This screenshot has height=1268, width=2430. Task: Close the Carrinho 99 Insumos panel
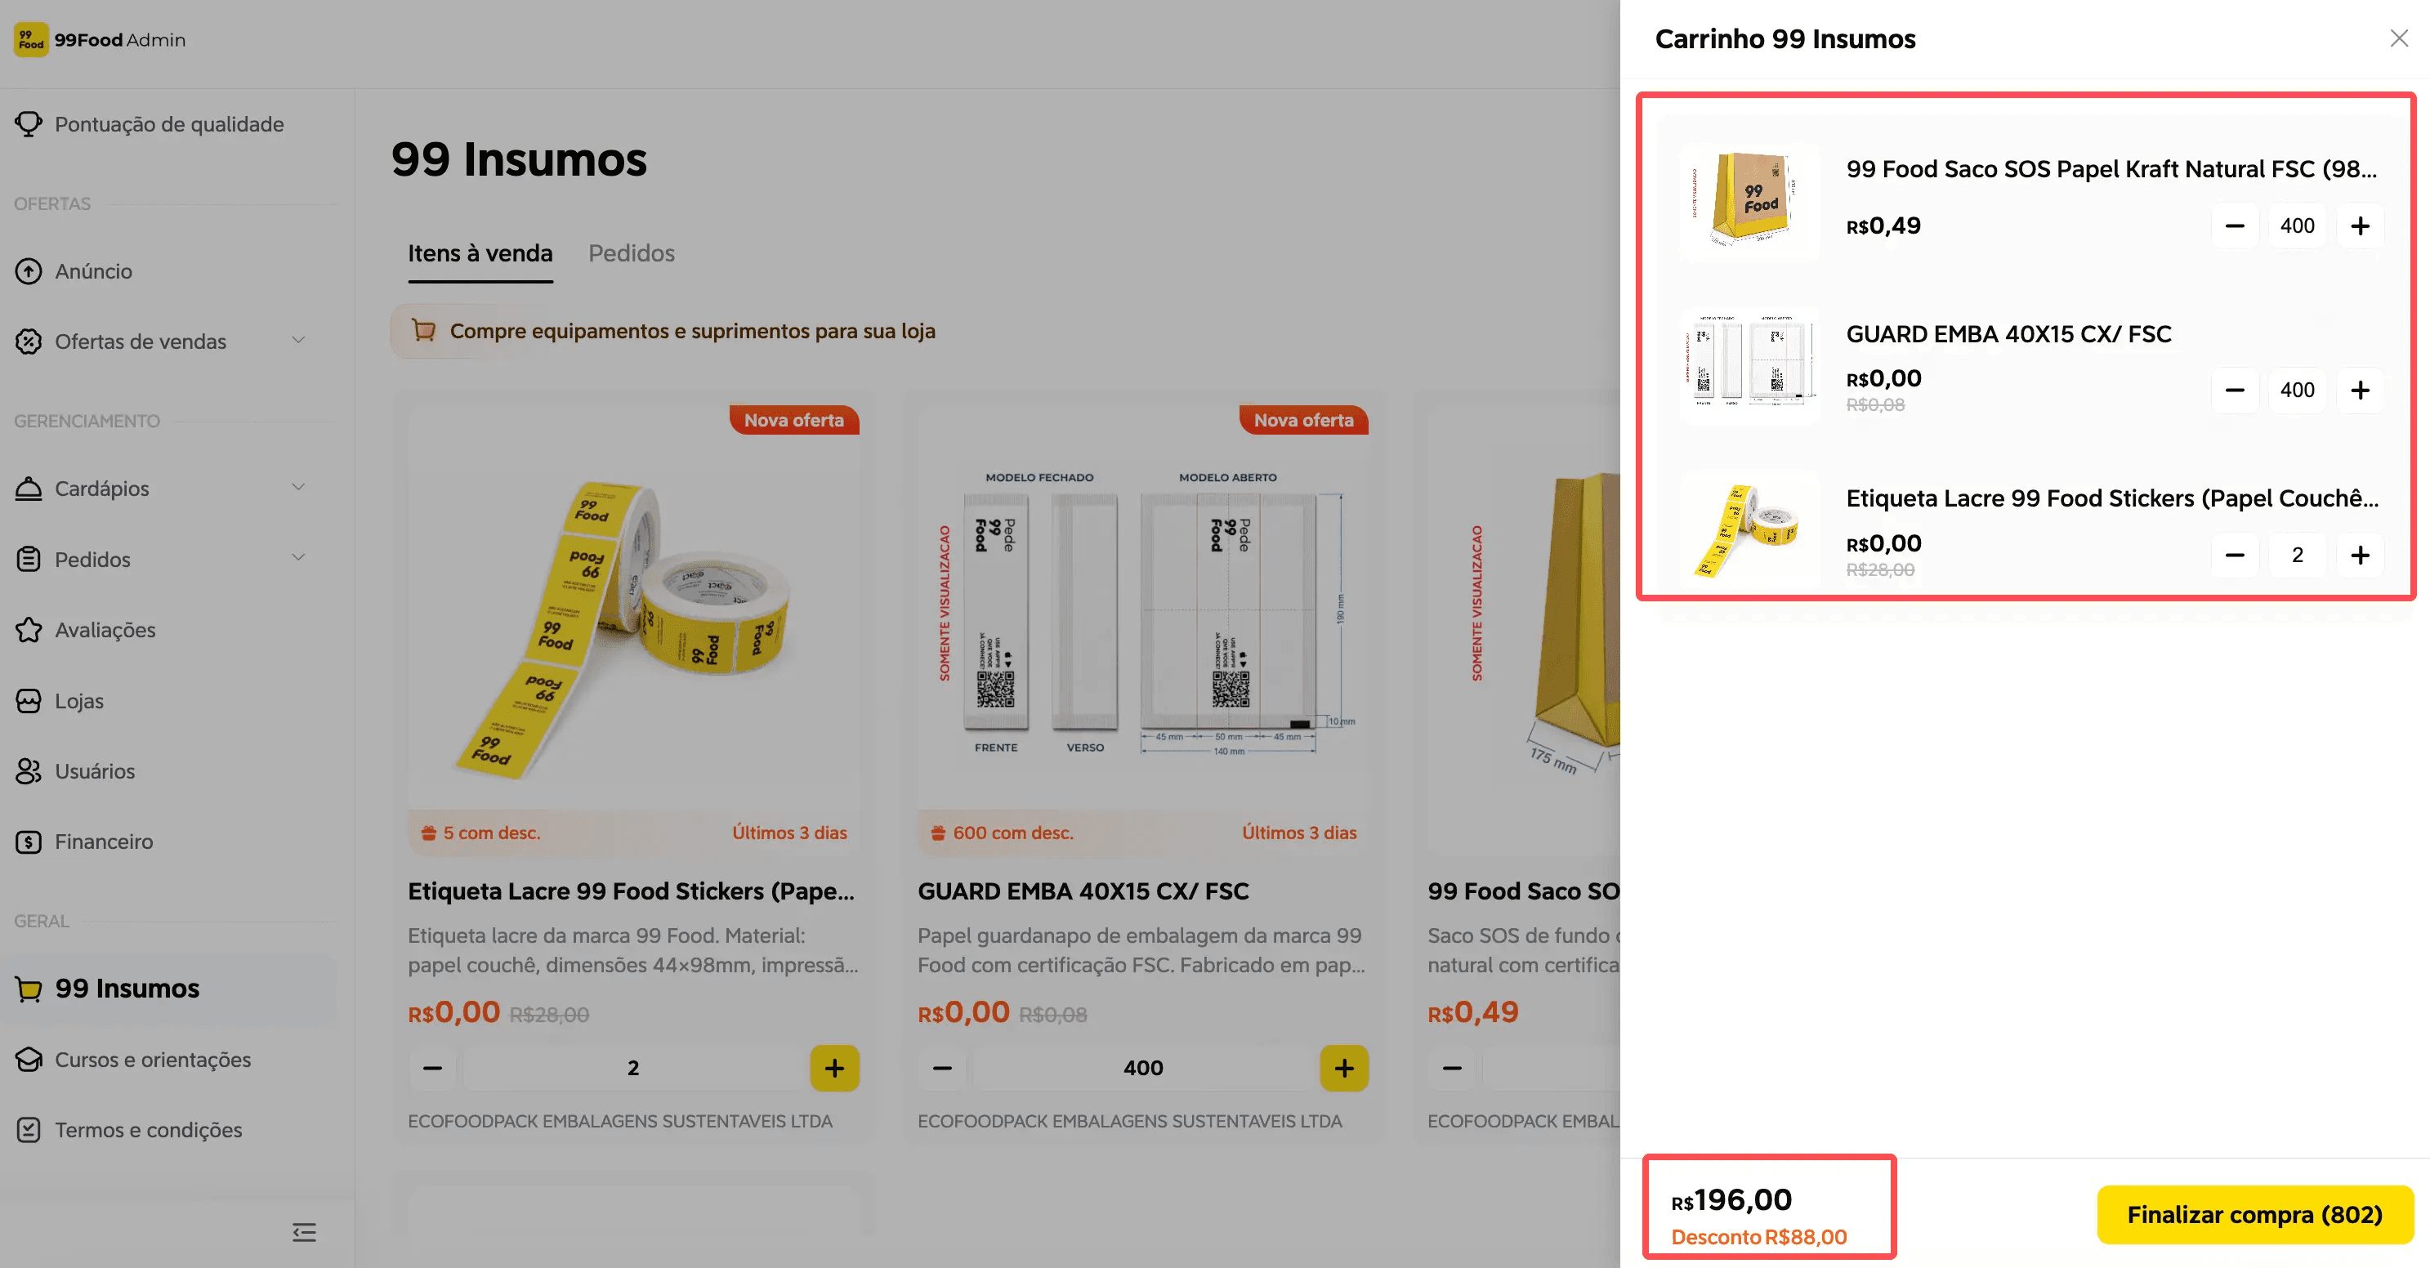click(x=2399, y=38)
